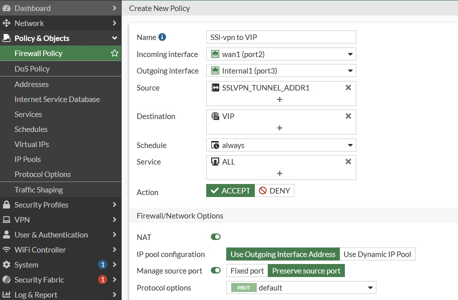Remove VIP from Destination

point(348,116)
